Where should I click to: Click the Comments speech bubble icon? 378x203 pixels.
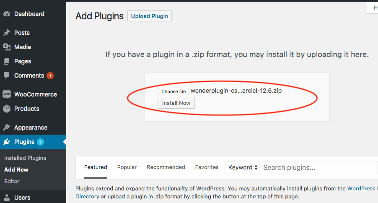pyautogui.click(x=7, y=75)
